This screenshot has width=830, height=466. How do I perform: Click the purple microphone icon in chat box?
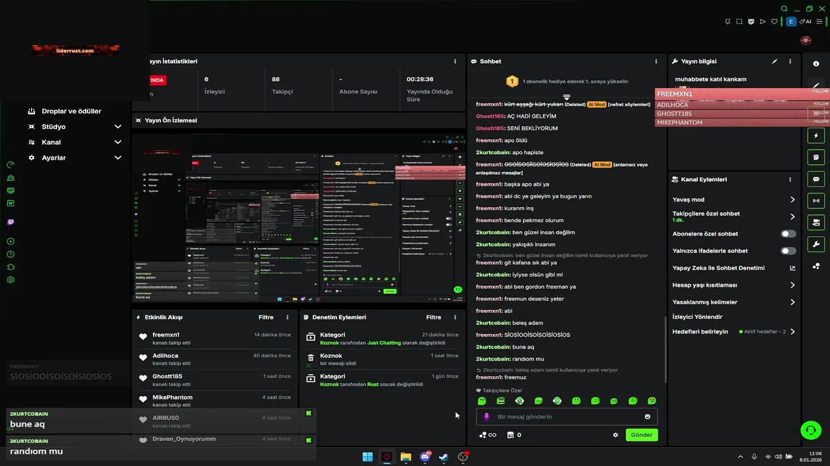pyautogui.click(x=487, y=417)
